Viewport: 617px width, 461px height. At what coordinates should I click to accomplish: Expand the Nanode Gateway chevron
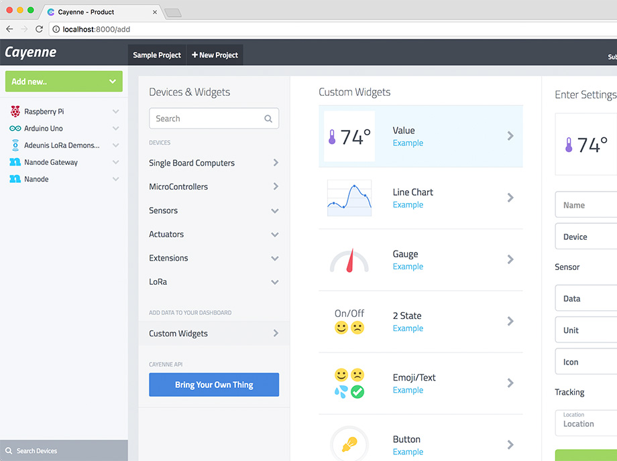coord(115,162)
